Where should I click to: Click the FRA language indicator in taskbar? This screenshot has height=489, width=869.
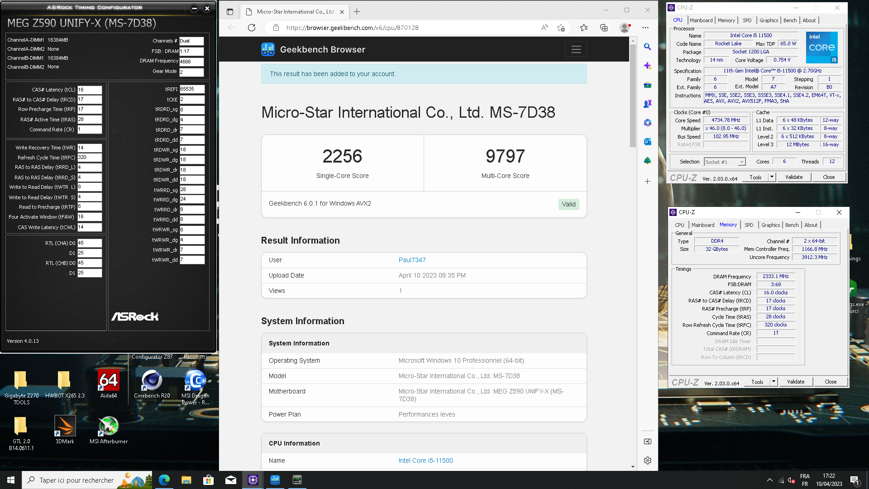(x=805, y=476)
